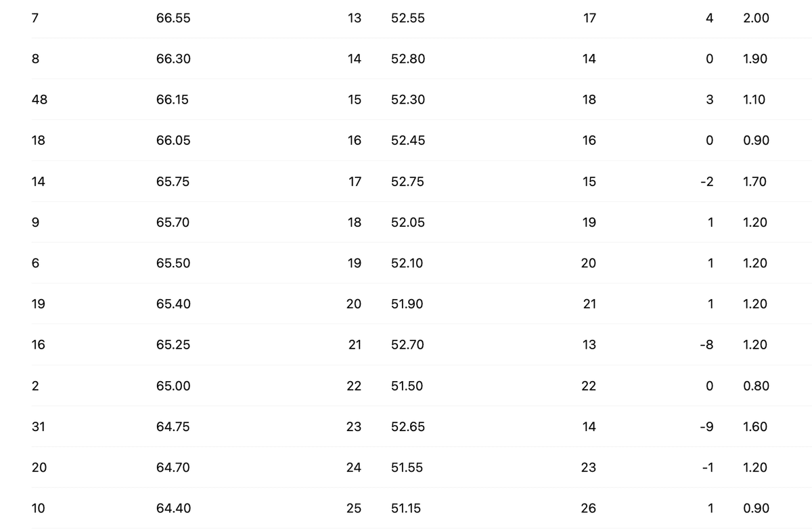Click the value 52.75 in the table
This screenshot has width=812, height=532.
pos(408,181)
